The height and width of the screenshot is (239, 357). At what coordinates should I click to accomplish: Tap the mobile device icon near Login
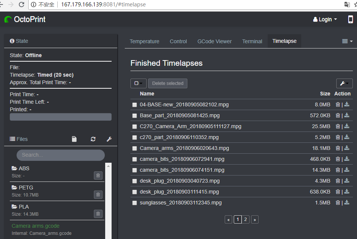[351, 19]
